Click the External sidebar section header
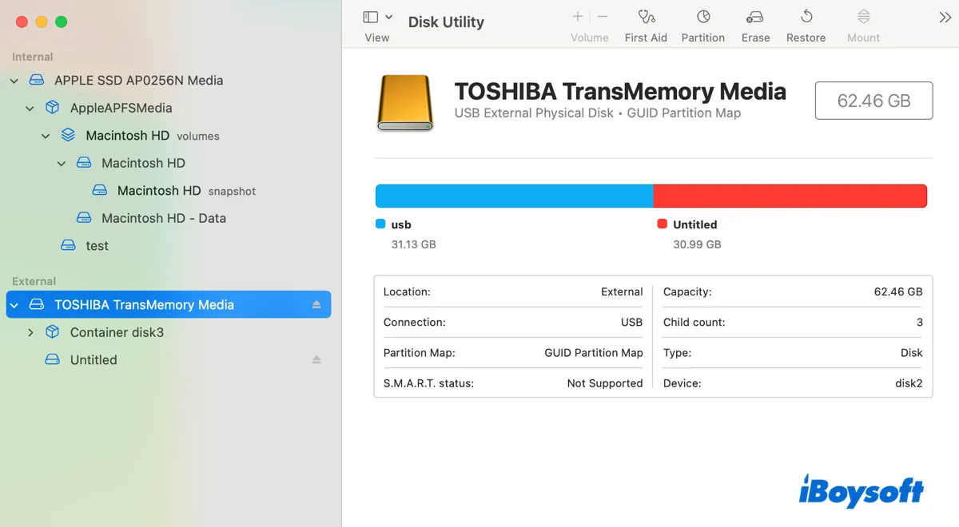Image resolution: width=959 pixels, height=527 pixels. pyautogui.click(x=34, y=281)
